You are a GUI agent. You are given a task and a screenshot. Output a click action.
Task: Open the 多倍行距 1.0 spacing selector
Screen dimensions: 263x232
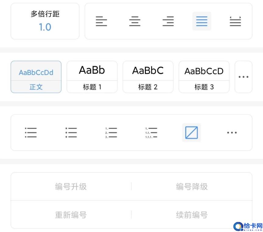click(x=45, y=21)
